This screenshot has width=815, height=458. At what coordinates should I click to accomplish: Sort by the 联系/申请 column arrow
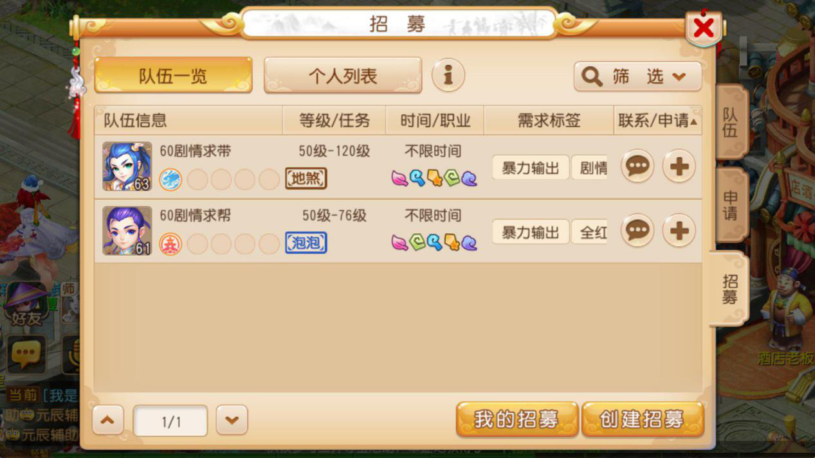click(693, 121)
